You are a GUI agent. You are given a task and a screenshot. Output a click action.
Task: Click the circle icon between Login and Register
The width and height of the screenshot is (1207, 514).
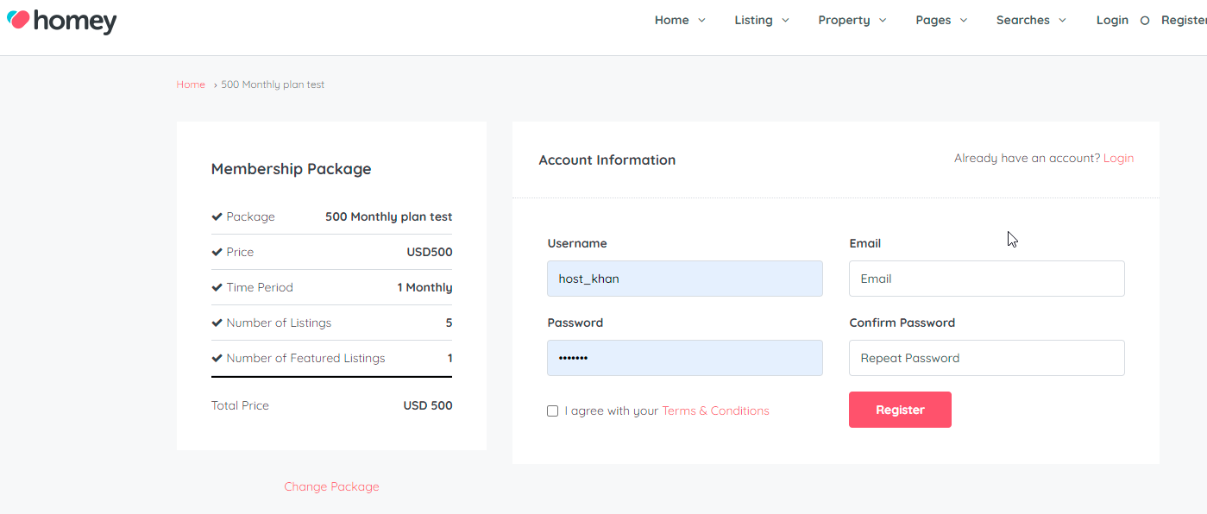click(x=1145, y=21)
